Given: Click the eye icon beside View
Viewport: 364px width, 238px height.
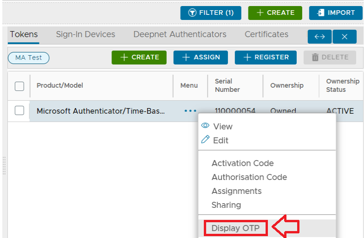Looking at the screenshot, I should (x=205, y=126).
